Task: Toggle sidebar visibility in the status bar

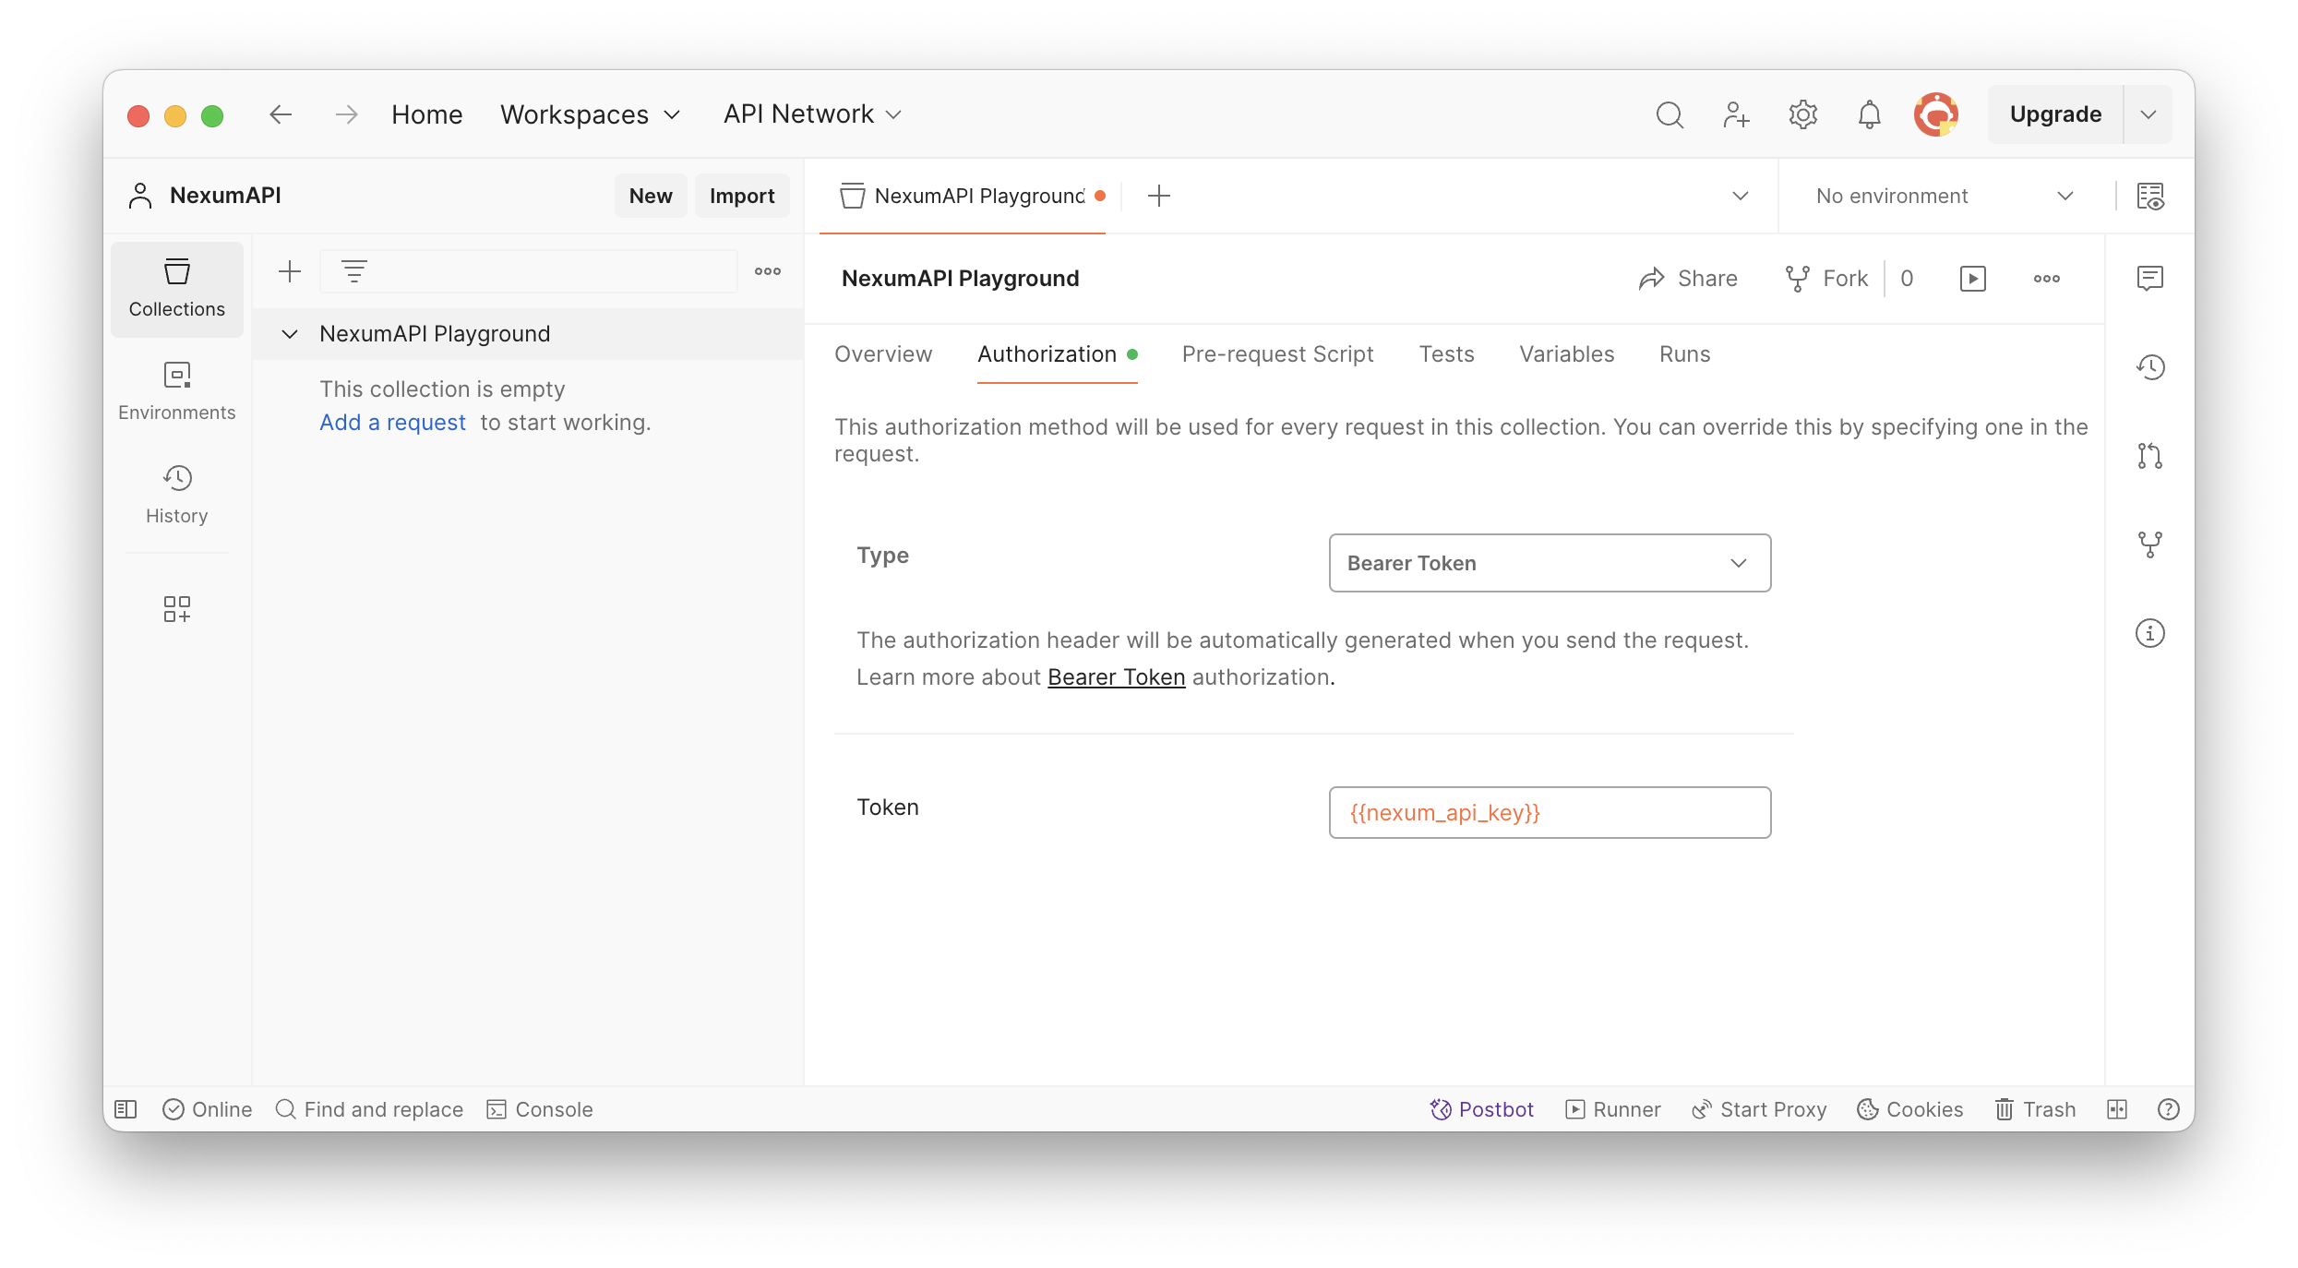Action: click(x=126, y=1109)
